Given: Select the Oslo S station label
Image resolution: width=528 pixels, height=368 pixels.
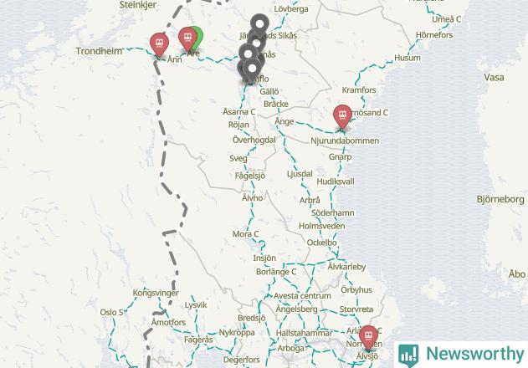Looking at the screenshot, I should coord(111,313).
